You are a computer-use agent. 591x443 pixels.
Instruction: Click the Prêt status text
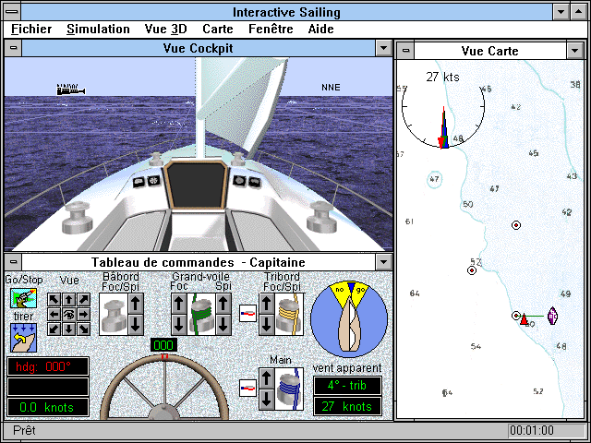click(x=24, y=430)
